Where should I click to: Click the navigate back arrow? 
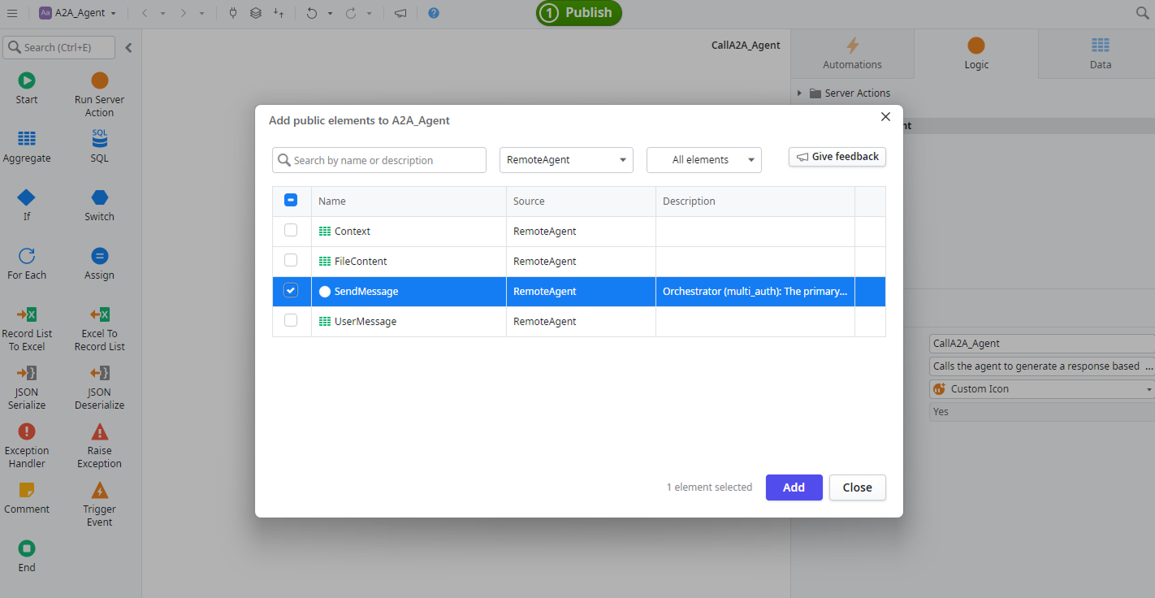[x=145, y=13]
